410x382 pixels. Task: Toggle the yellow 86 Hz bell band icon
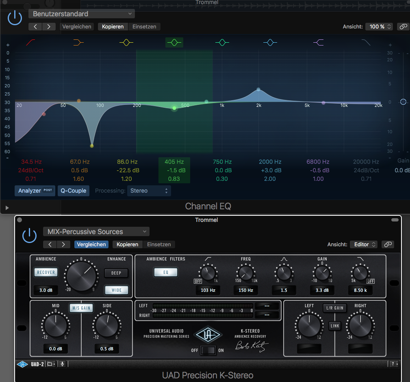point(126,42)
